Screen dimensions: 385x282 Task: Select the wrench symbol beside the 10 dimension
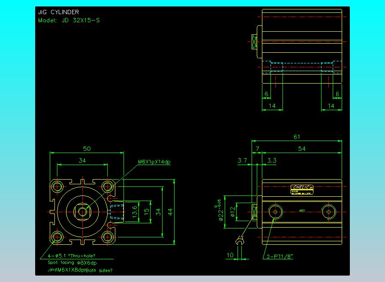240,240
